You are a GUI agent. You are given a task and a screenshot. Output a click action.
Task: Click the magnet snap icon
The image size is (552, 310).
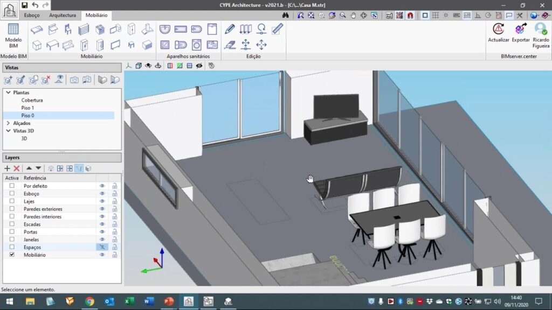[409, 16]
